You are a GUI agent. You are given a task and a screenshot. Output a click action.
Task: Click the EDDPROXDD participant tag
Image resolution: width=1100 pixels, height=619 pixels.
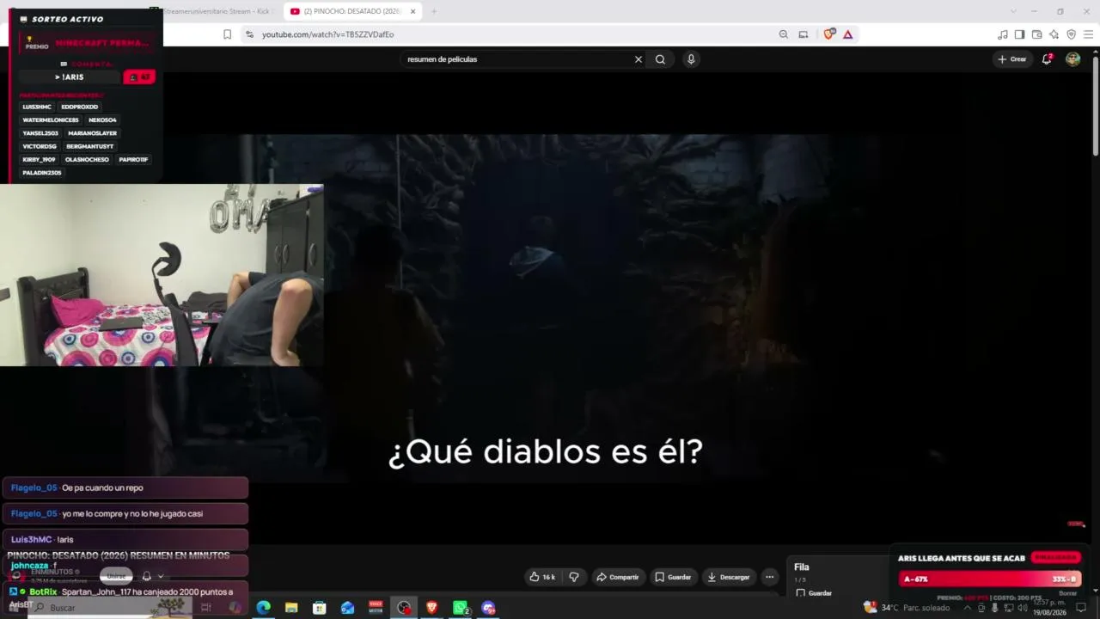pyautogui.click(x=80, y=107)
